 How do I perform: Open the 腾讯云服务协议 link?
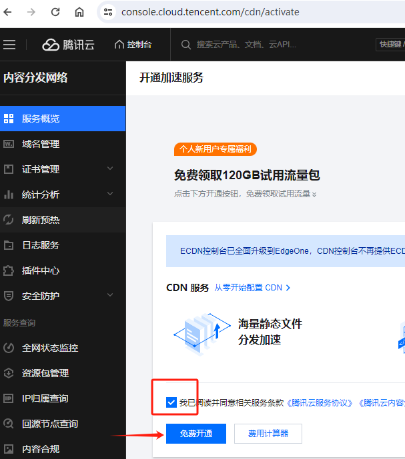click(320, 403)
